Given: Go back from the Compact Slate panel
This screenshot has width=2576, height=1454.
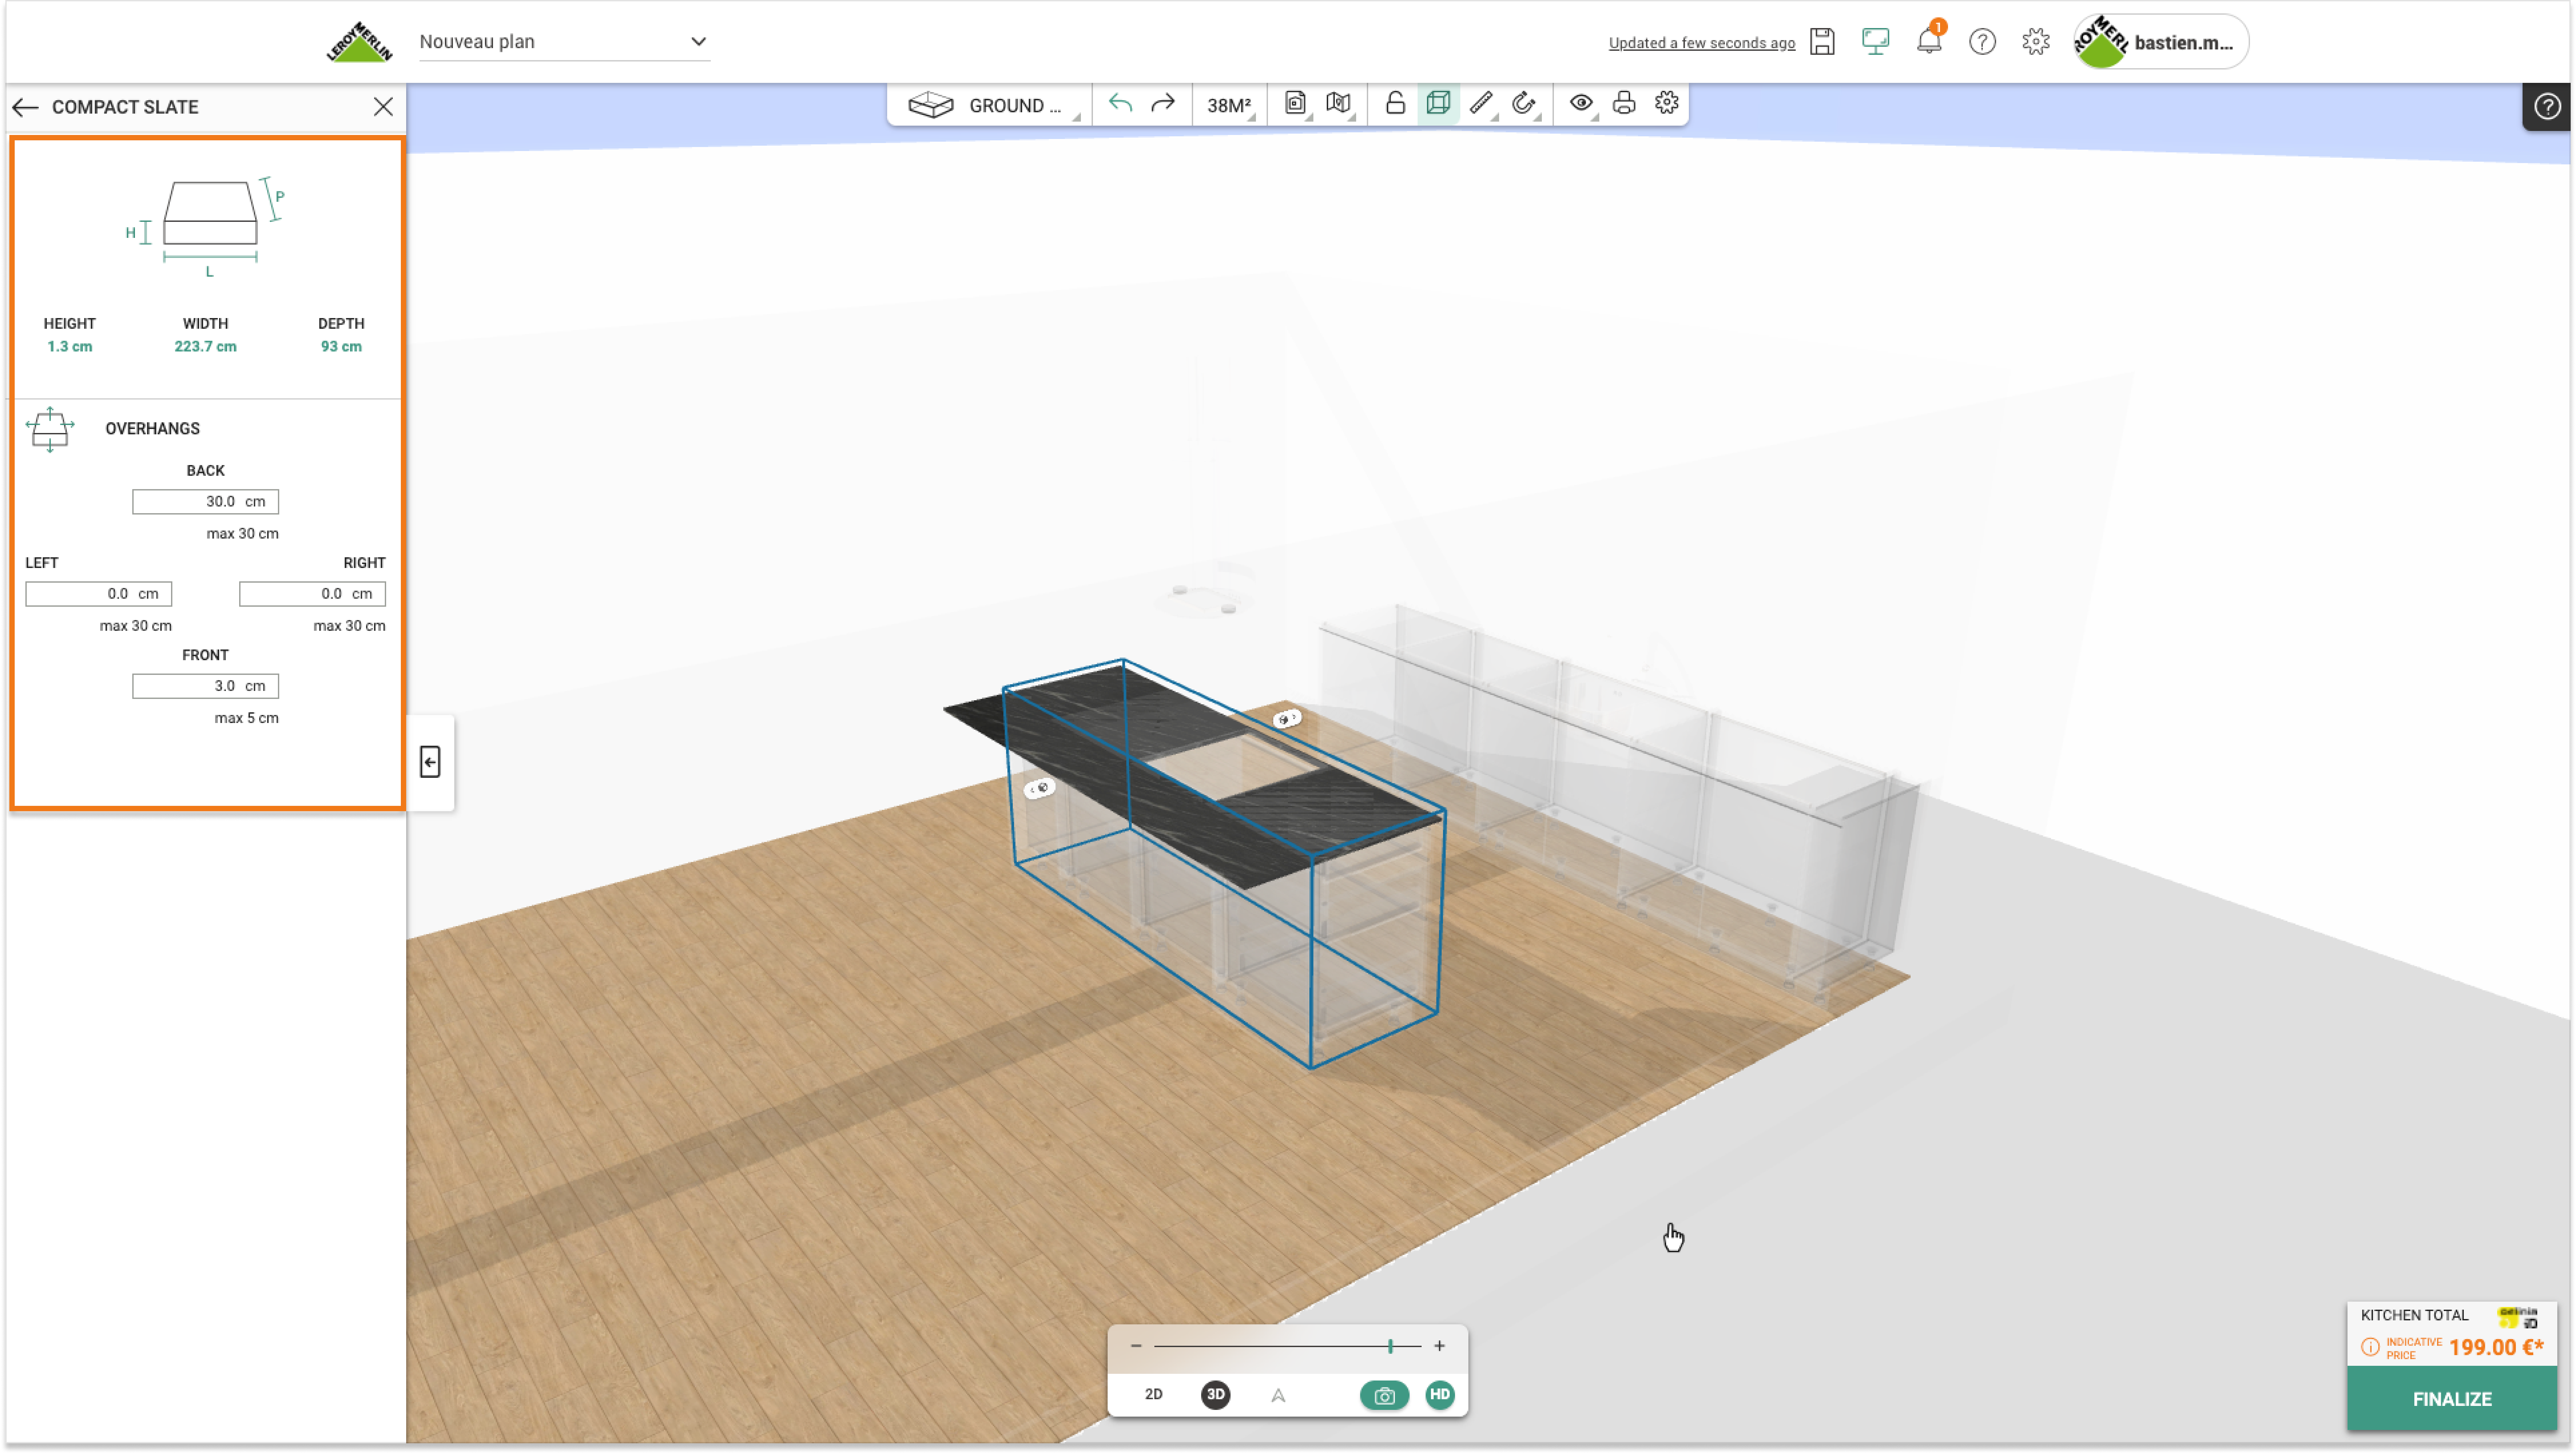Looking at the screenshot, I should point(25,107).
